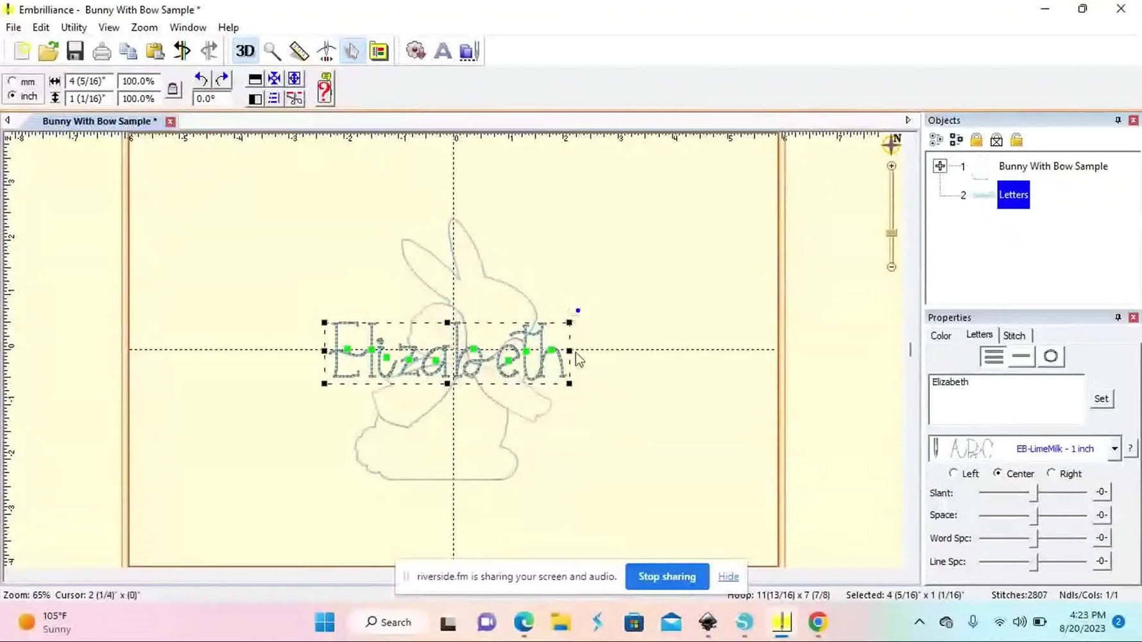
Task: Switch units to mm
Action: coord(12,81)
